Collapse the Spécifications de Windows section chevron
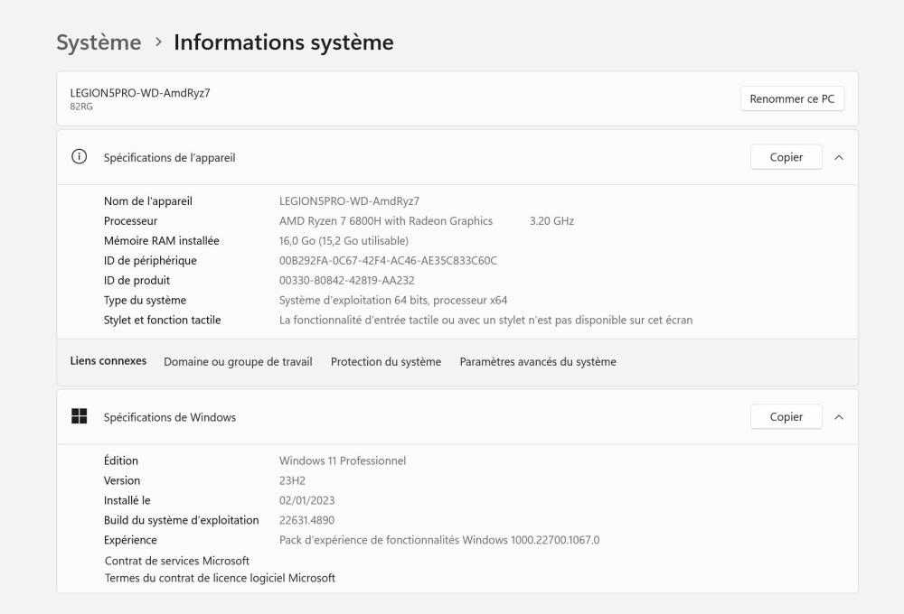The height and width of the screenshot is (614, 904). click(x=838, y=417)
